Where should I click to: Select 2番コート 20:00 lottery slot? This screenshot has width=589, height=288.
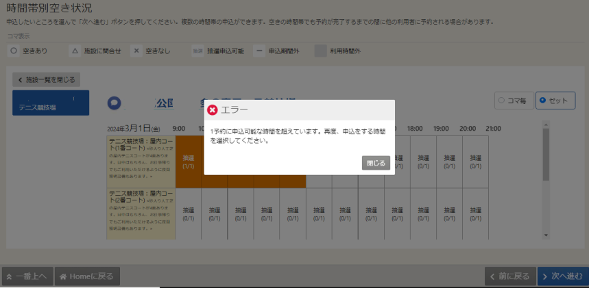[x=476, y=213]
